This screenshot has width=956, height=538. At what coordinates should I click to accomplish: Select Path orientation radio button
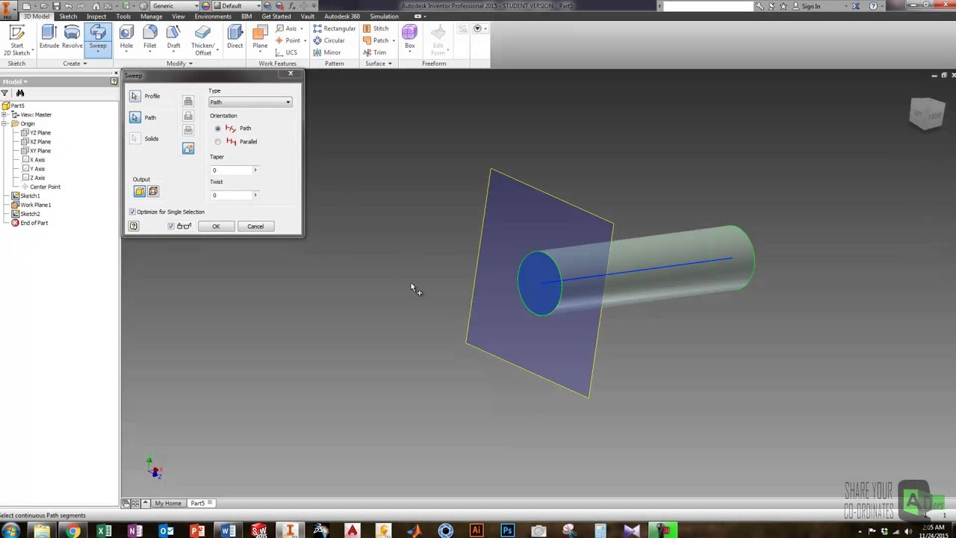(x=218, y=129)
